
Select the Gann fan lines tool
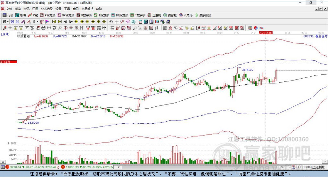coord(118,28)
